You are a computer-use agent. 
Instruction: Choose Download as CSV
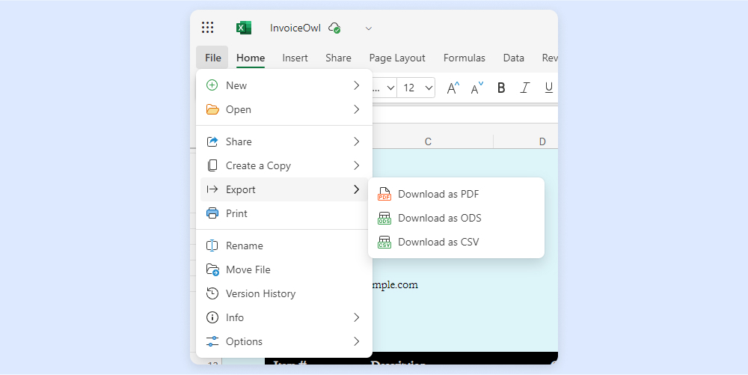point(438,242)
